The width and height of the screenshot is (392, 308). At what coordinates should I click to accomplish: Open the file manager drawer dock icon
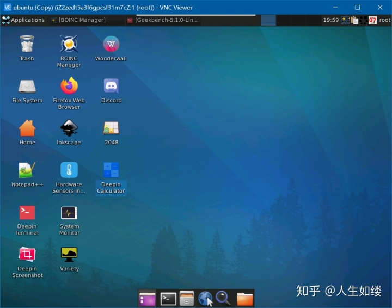tap(187, 299)
